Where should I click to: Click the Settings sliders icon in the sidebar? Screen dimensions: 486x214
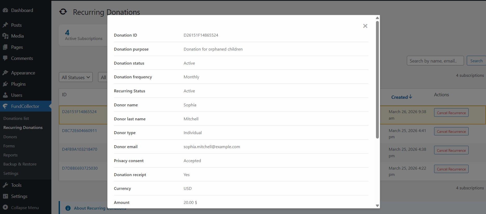click(5, 196)
